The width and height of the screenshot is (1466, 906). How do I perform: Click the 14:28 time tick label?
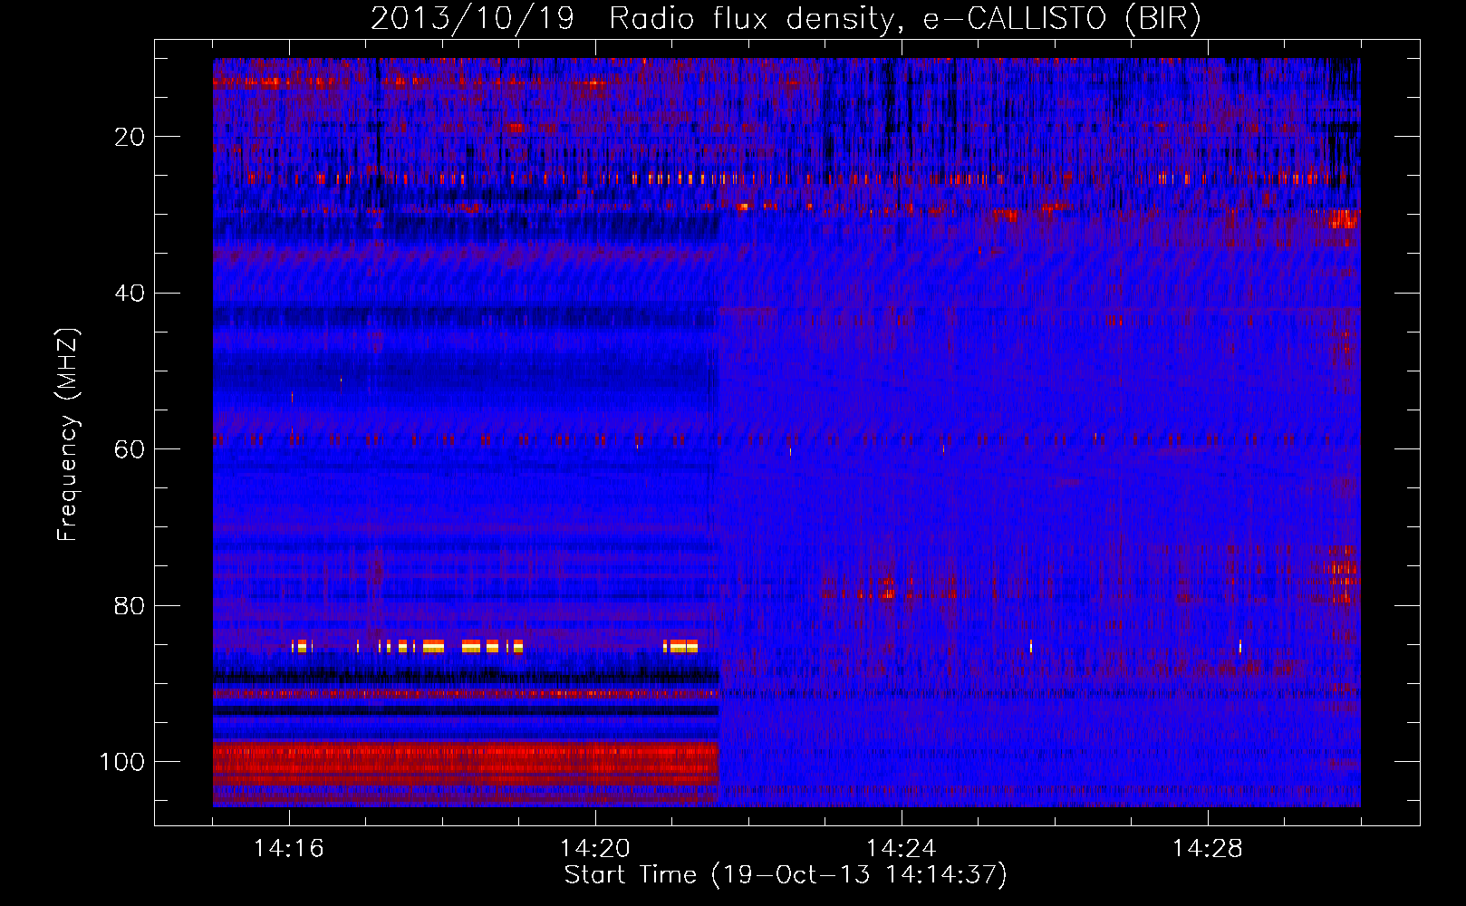coord(1208,848)
